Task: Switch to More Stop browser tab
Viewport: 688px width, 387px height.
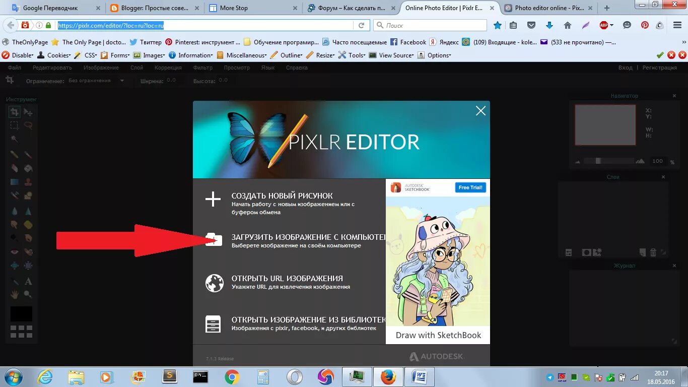Action: pyautogui.click(x=252, y=8)
